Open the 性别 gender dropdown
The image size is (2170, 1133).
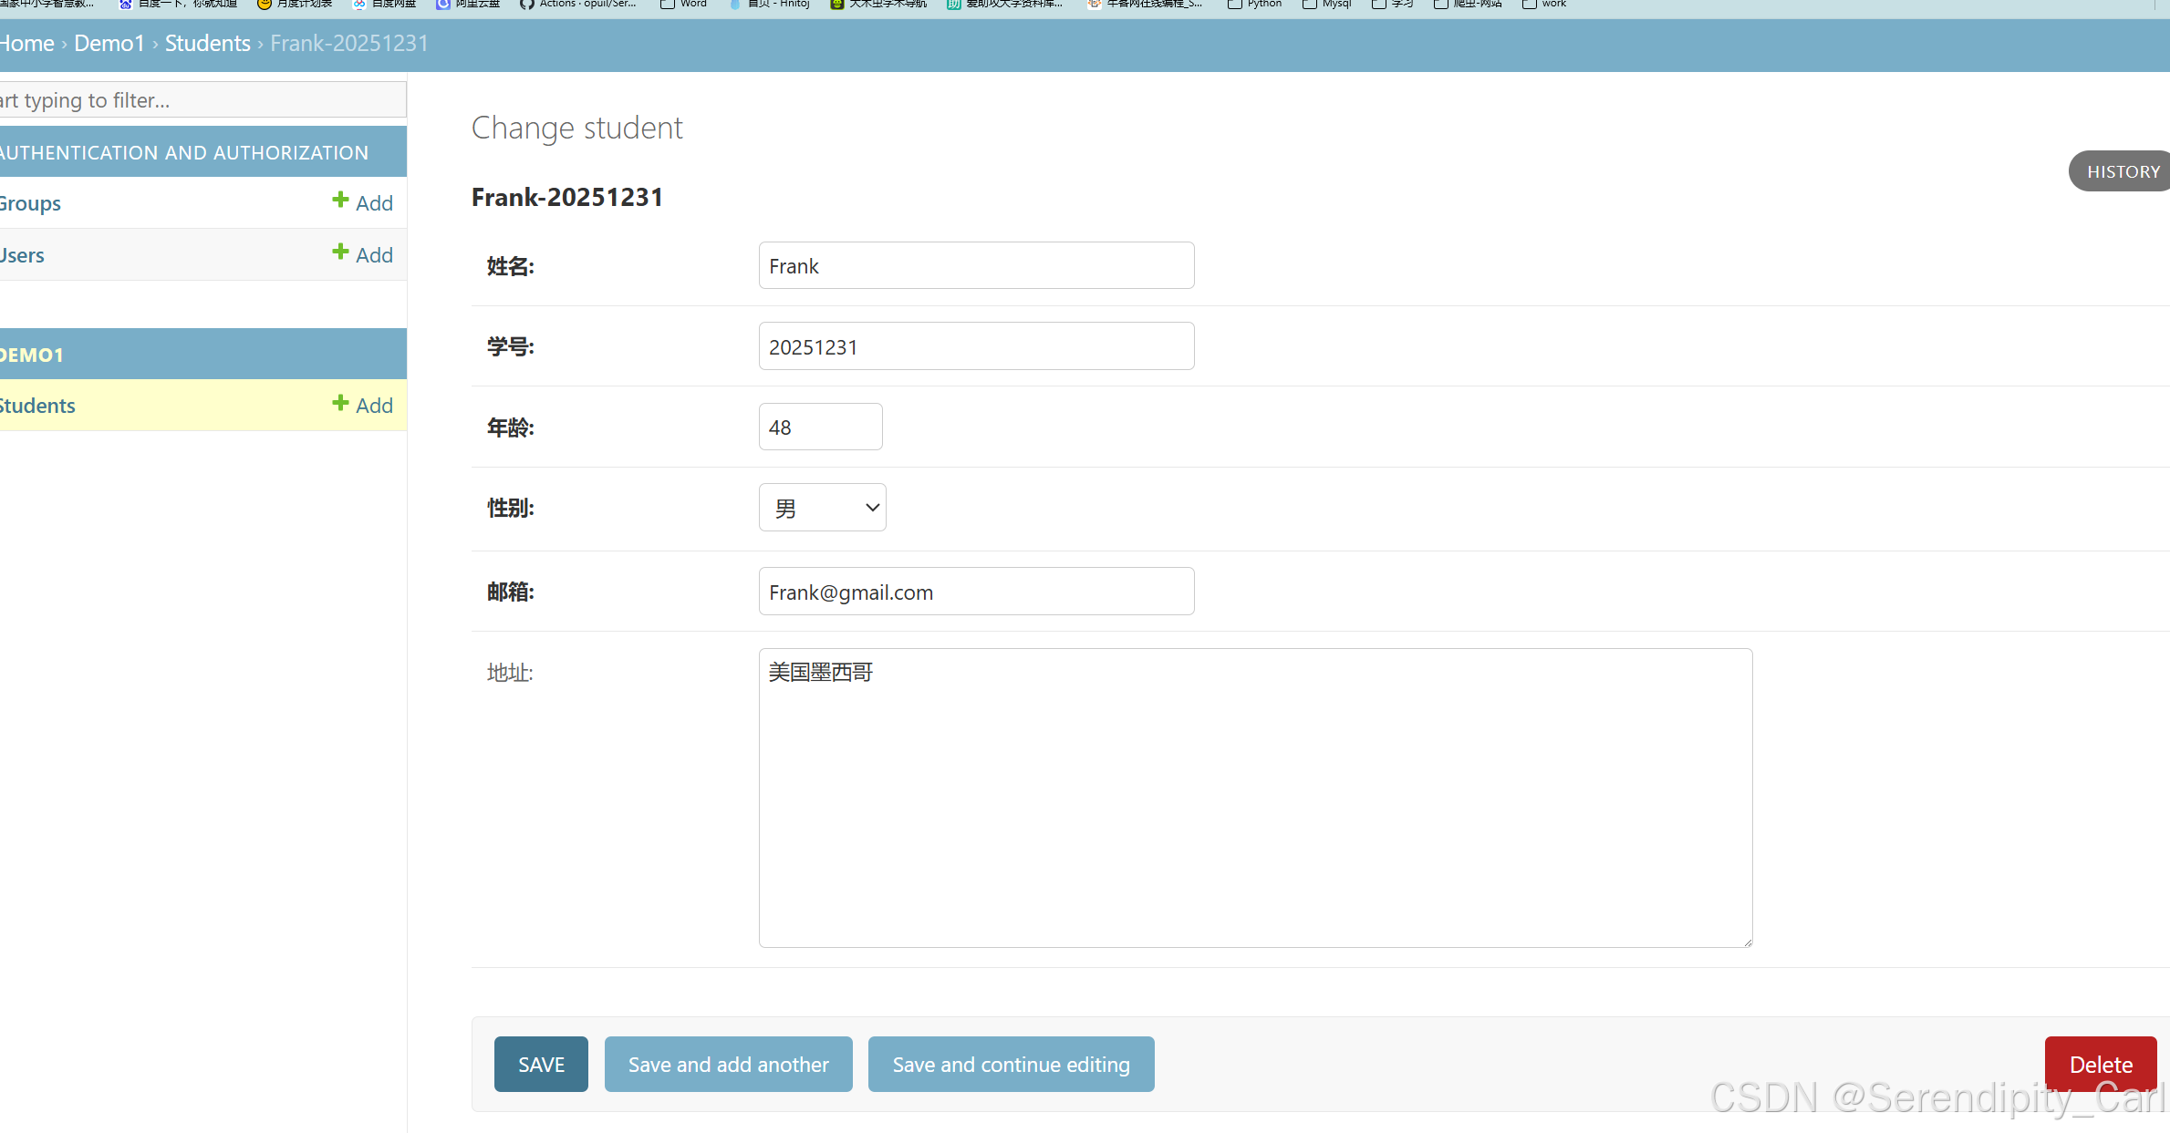tap(822, 508)
